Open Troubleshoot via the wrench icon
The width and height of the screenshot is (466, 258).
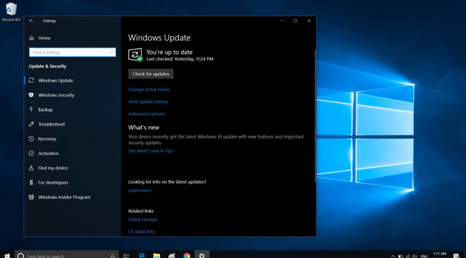[x=31, y=124]
